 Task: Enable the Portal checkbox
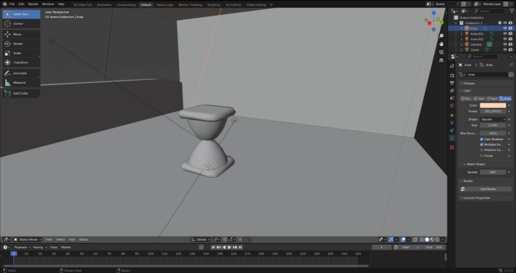482,156
